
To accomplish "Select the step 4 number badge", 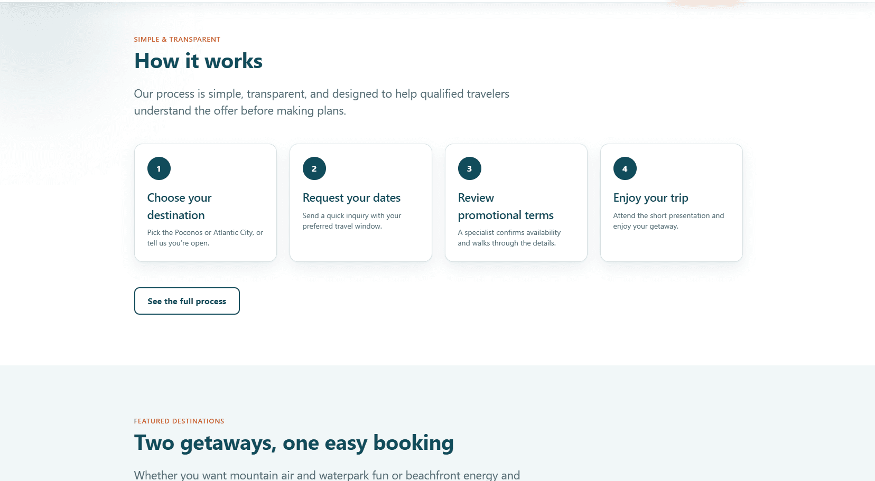I will click(x=625, y=168).
